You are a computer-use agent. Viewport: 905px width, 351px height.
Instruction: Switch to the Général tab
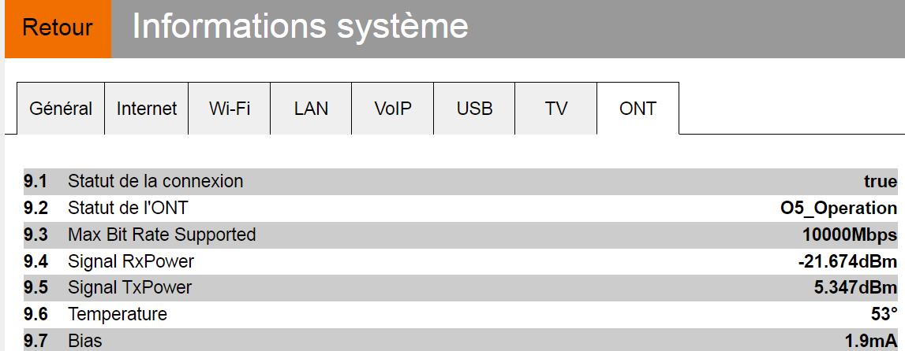coord(61,109)
